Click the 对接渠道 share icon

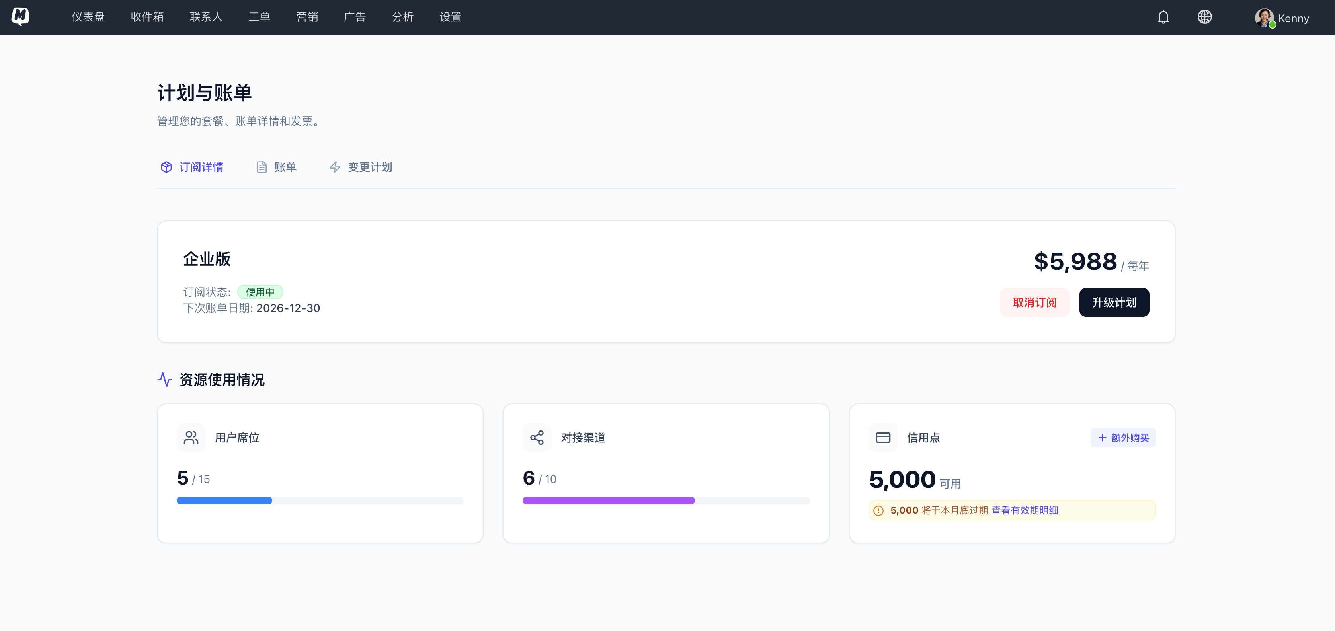pyautogui.click(x=537, y=437)
